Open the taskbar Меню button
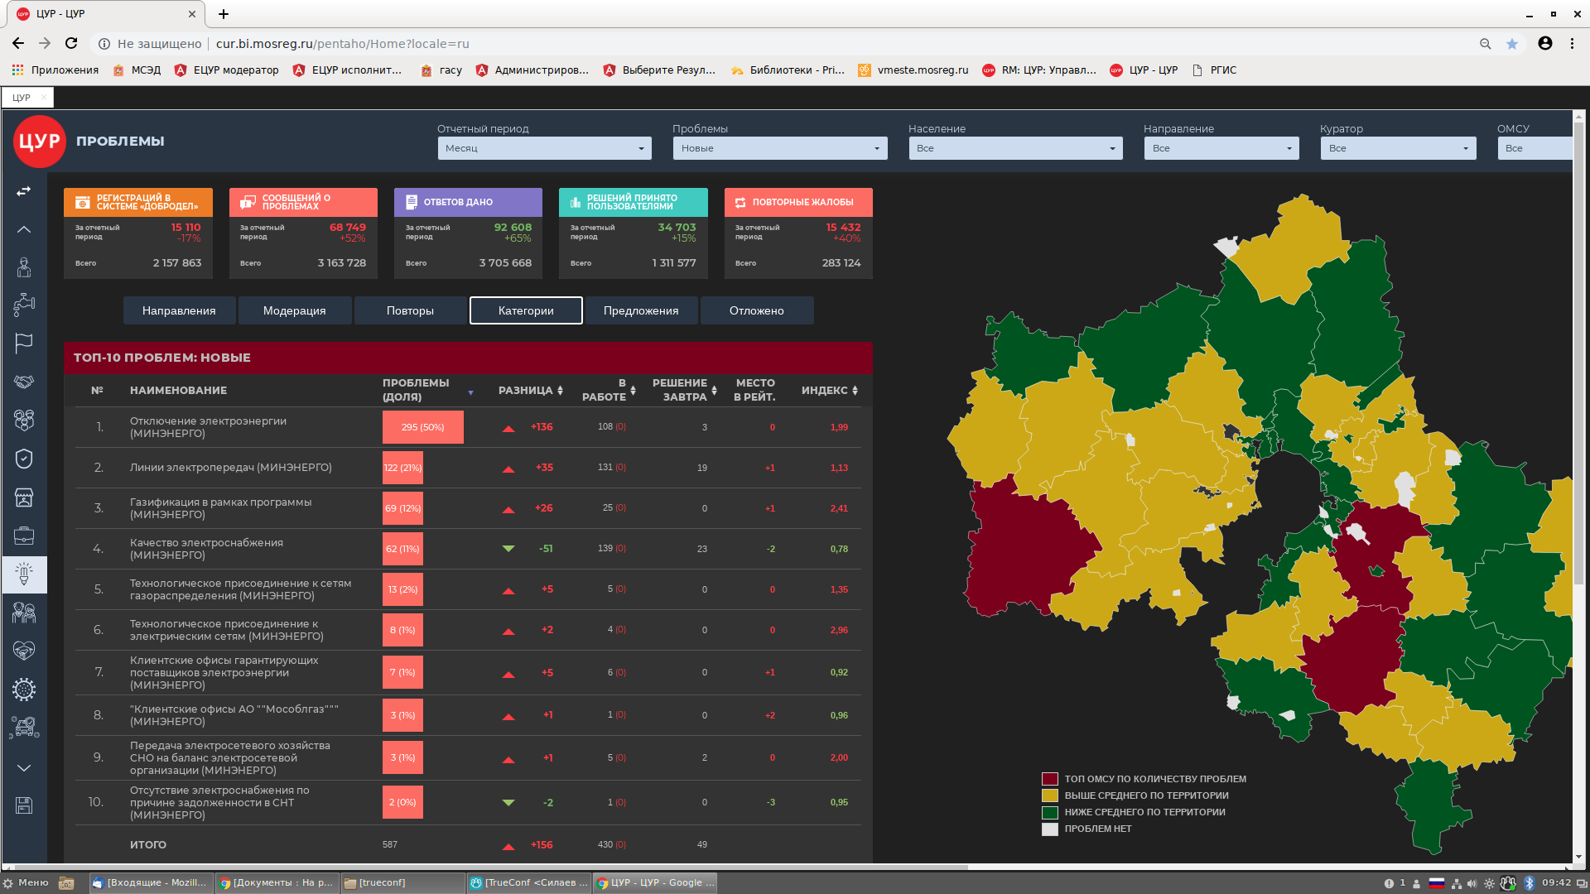Screen dimensions: 1590x894 [26, 883]
